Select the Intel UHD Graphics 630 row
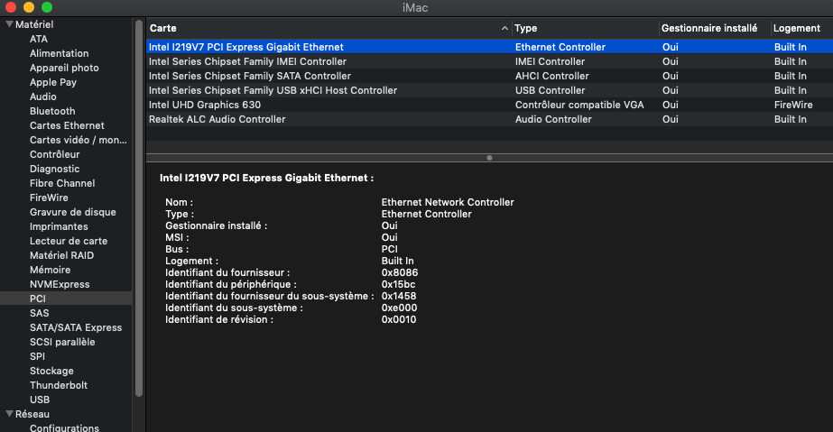This screenshot has height=432, width=833. coord(489,105)
